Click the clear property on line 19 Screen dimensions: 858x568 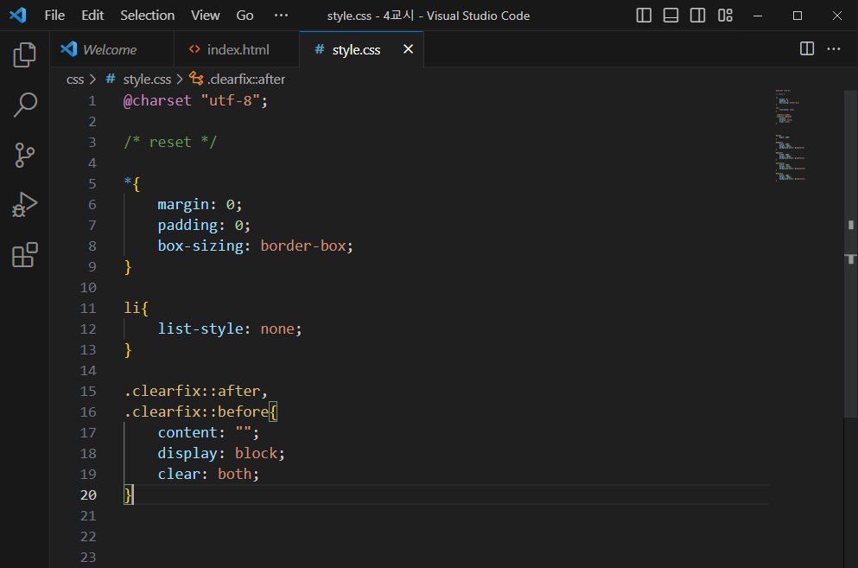coord(179,475)
